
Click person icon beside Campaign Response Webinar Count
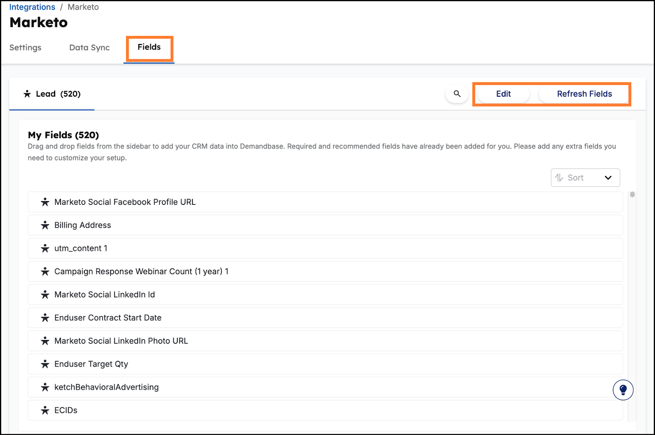(45, 272)
